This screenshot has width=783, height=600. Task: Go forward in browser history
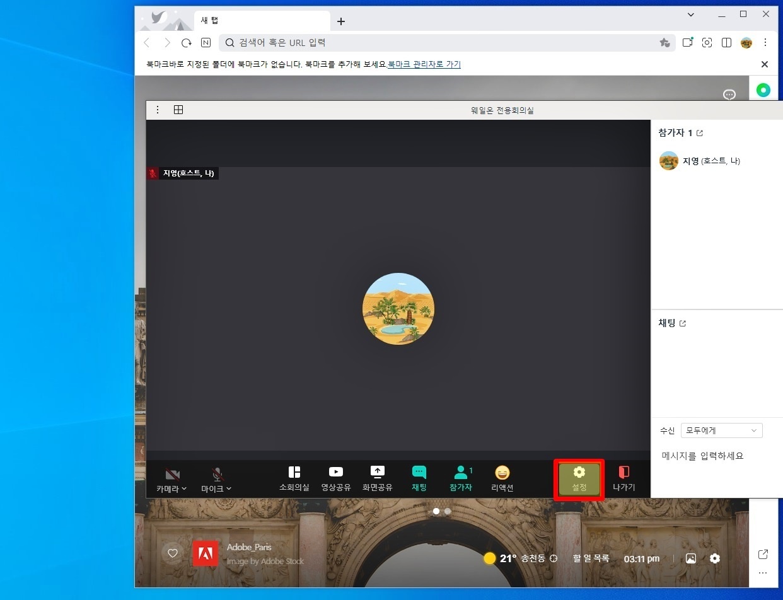[167, 43]
